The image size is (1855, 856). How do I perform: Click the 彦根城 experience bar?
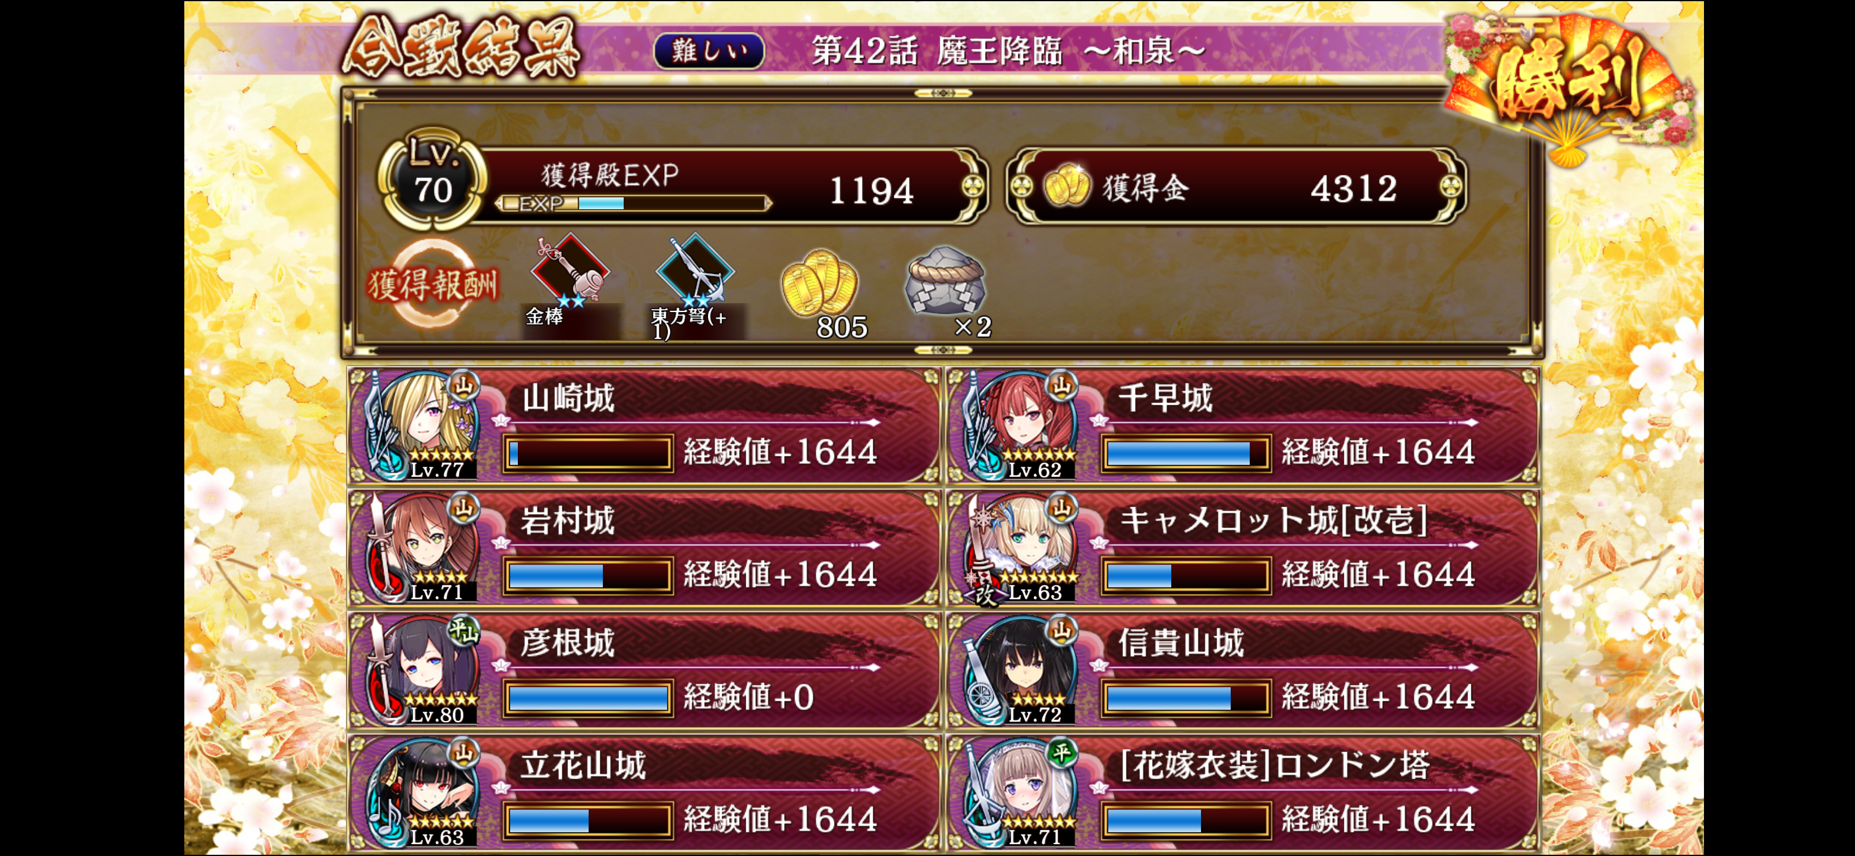[589, 698]
